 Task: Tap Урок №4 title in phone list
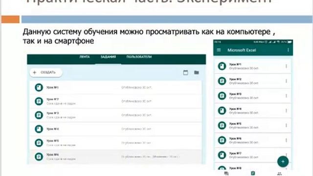click(x=235, y=109)
